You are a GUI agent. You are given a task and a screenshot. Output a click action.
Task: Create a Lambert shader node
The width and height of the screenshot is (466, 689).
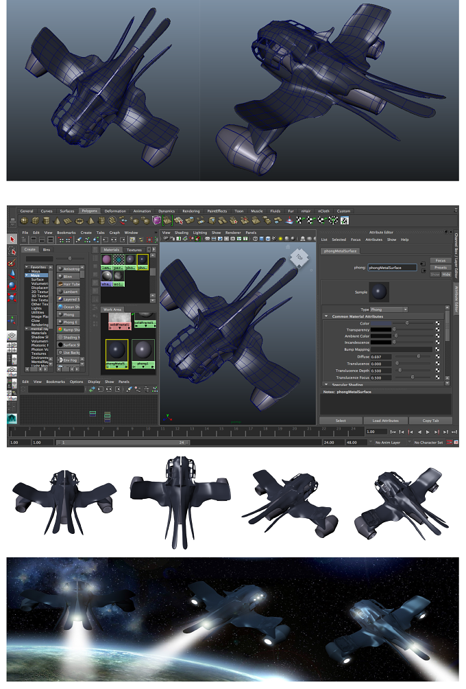69,292
